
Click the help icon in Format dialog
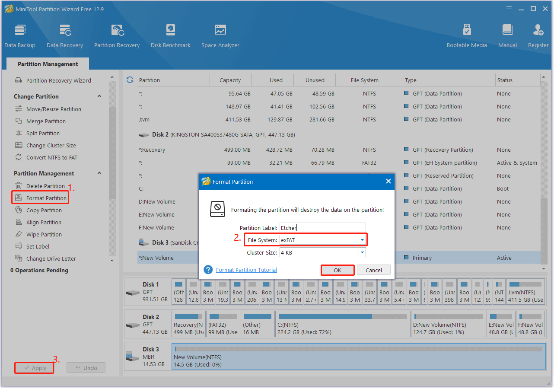[208, 270]
